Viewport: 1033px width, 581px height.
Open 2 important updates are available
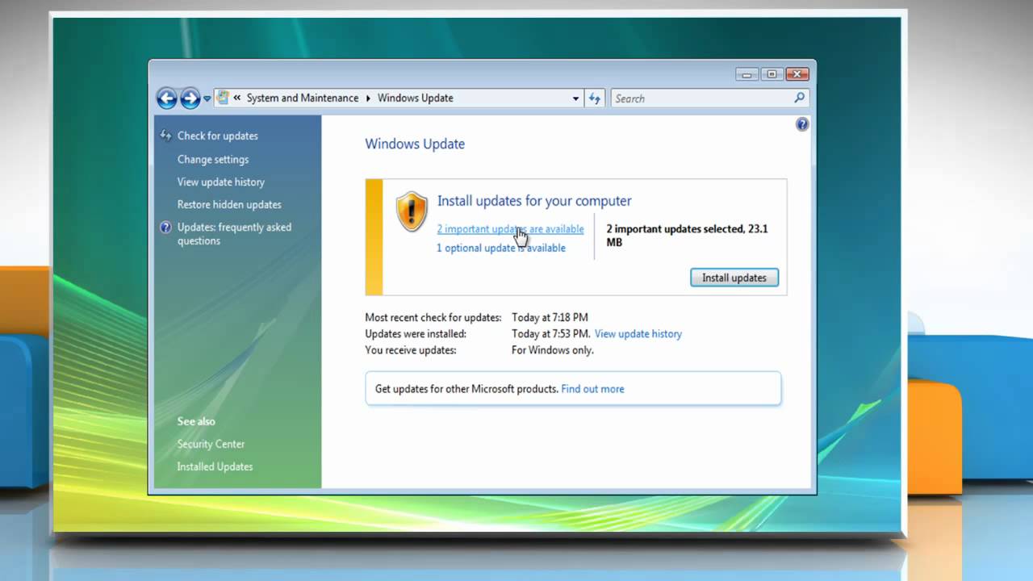510,229
